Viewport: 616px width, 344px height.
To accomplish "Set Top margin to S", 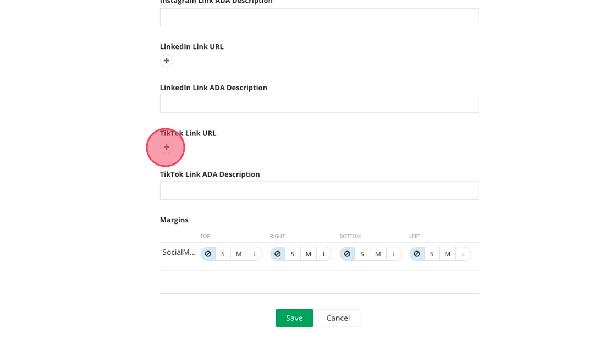I will point(223,254).
